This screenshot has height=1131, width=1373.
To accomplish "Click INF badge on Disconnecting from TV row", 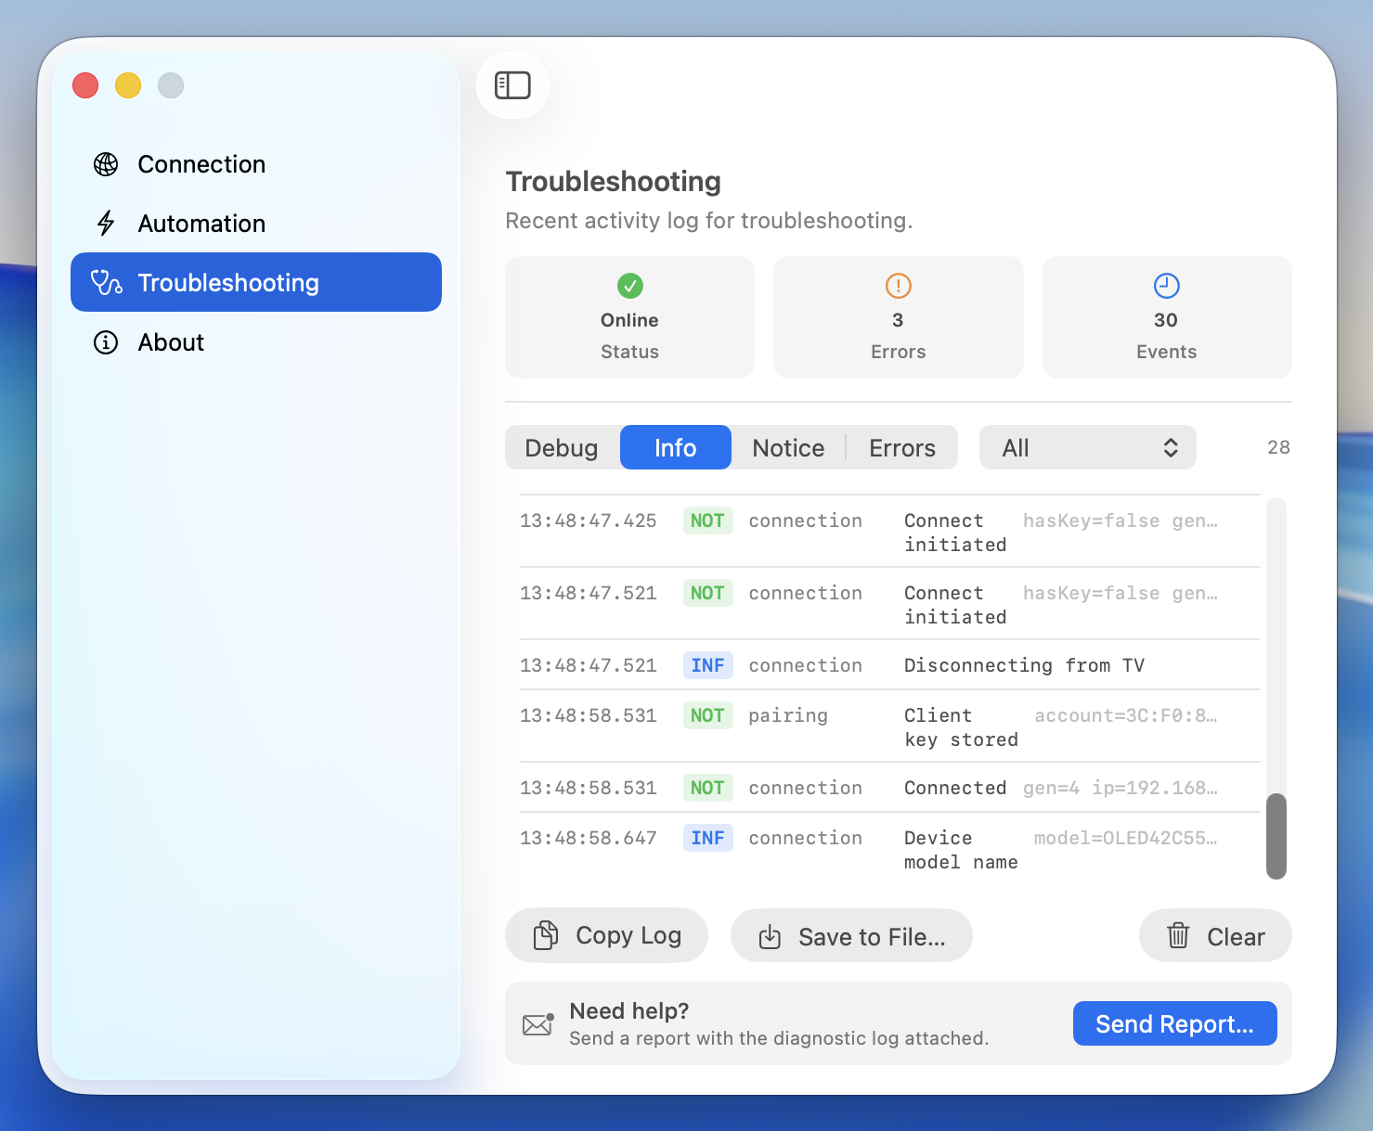I will point(707,665).
